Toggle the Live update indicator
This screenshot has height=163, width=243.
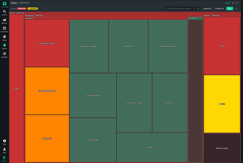[x=228, y=3]
